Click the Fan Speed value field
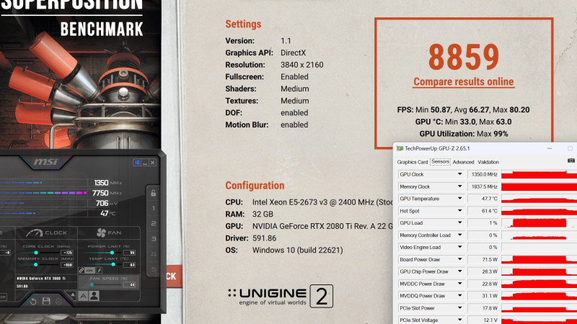This screenshot has height=324, width=577. [x=129, y=284]
